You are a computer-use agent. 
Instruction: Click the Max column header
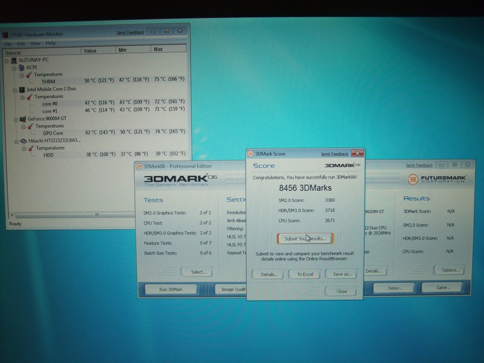[169, 49]
